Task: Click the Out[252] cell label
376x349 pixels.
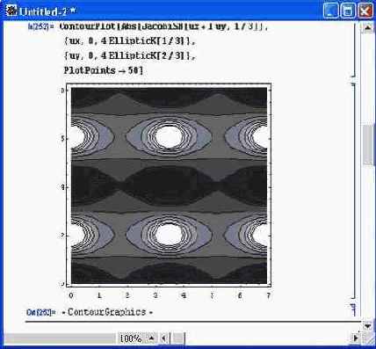Action: pyautogui.click(x=41, y=313)
